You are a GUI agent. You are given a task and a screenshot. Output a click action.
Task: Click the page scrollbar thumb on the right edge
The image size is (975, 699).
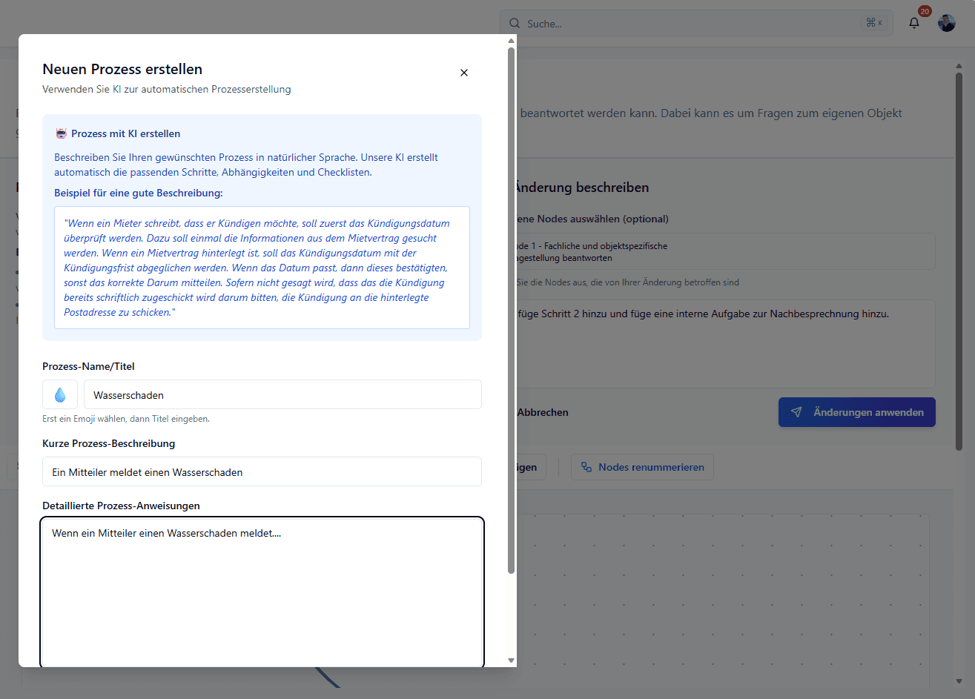(x=959, y=261)
